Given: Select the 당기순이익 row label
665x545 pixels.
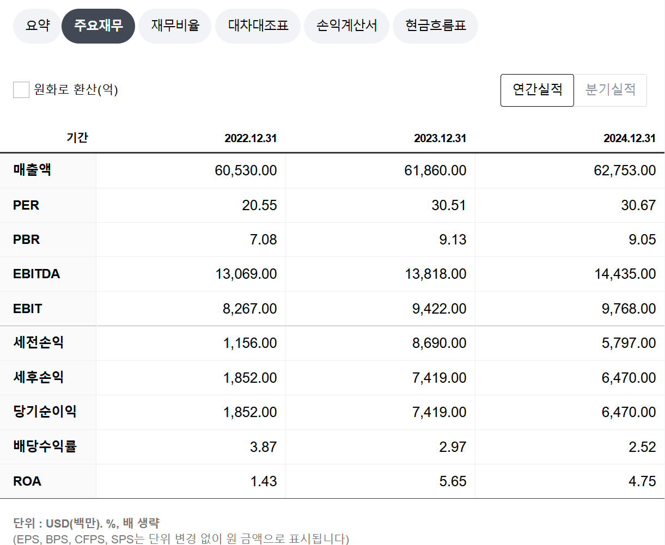Looking at the screenshot, I should (45, 412).
